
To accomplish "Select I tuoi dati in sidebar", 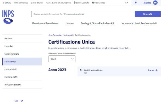I will (22, 46).
